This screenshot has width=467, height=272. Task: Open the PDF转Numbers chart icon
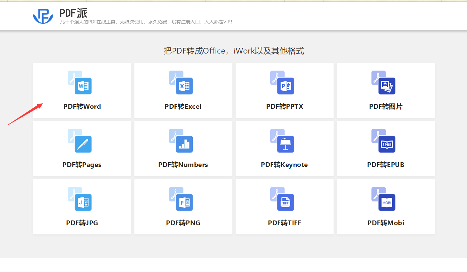[181, 141]
